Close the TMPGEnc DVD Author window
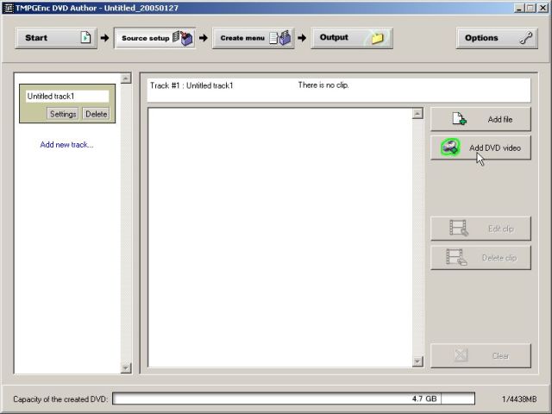Viewport: 552px width, 414px height. [543, 8]
